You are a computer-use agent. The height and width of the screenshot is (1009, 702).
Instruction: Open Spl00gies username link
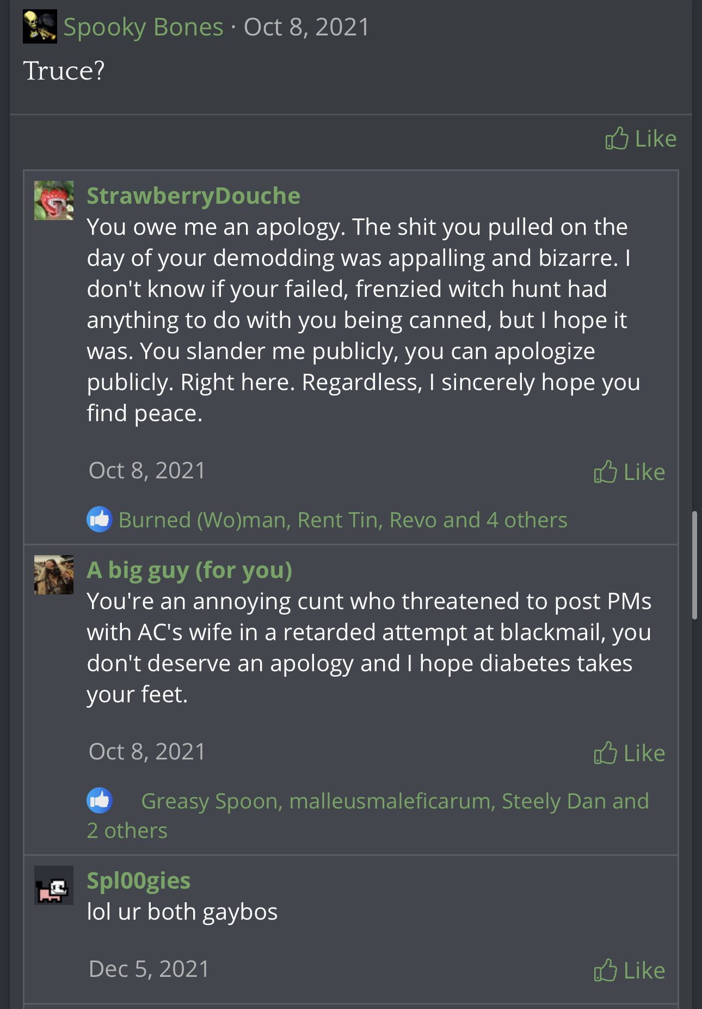[x=138, y=880]
